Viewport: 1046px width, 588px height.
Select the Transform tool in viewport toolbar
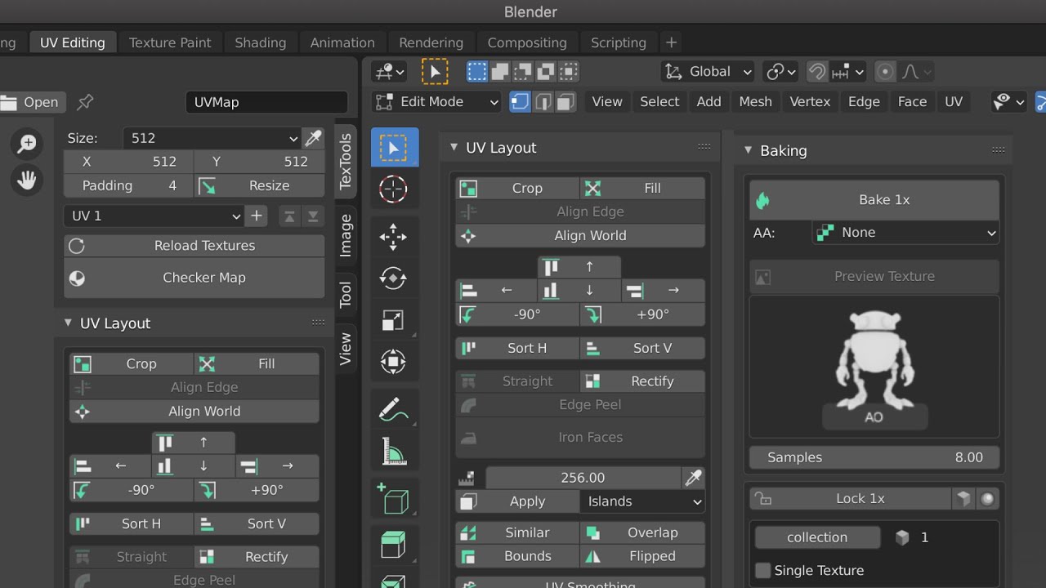(394, 361)
